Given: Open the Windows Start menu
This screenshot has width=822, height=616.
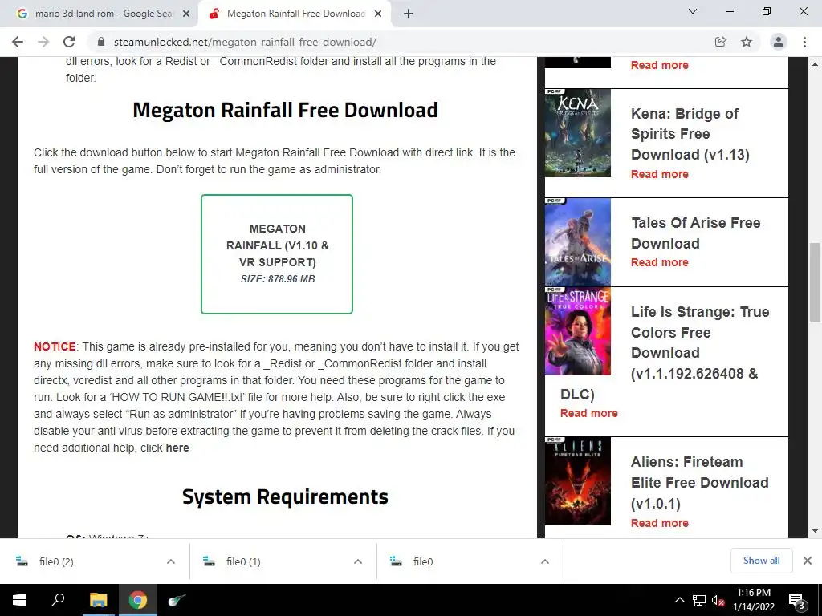Looking at the screenshot, I should pyautogui.click(x=19, y=600).
